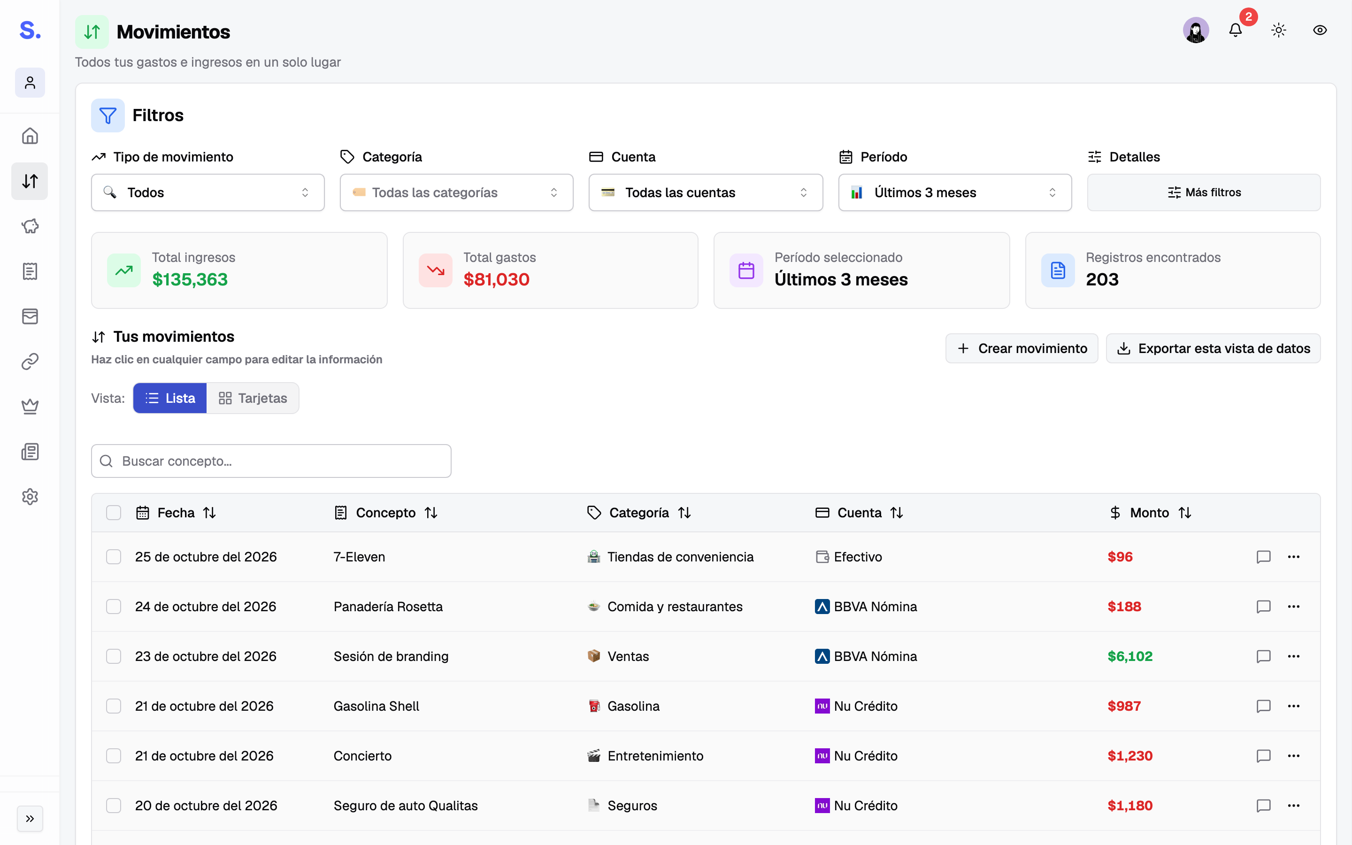Click the $6,102 amount cell

(x=1129, y=656)
